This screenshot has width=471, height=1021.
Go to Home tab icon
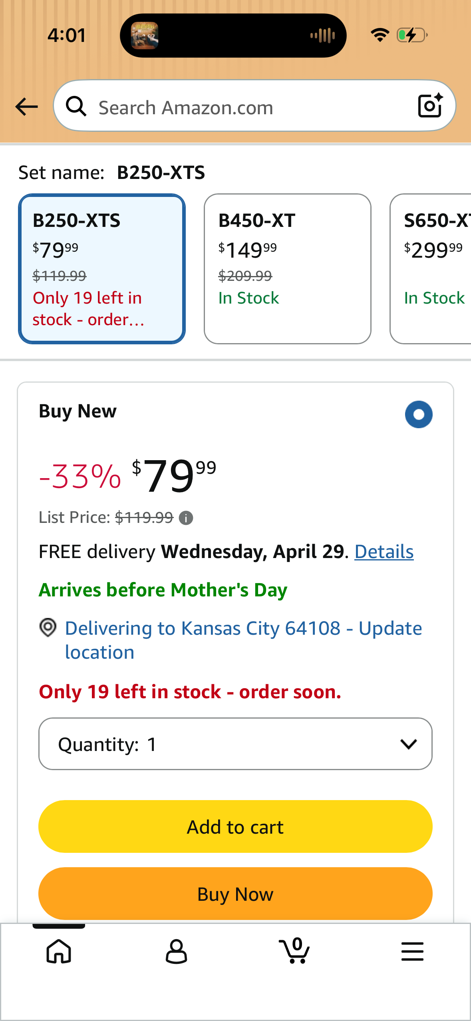click(x=59, y=951)
